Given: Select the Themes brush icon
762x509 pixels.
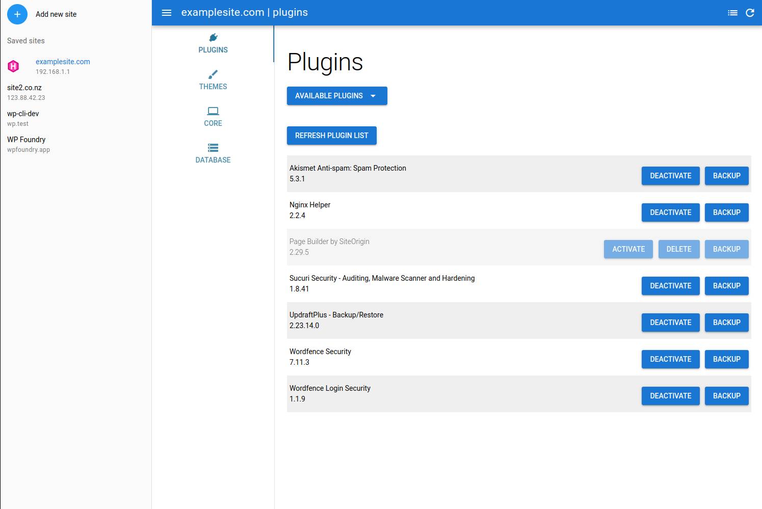Looking at the screenshot, I should click(x=213, y=74).
